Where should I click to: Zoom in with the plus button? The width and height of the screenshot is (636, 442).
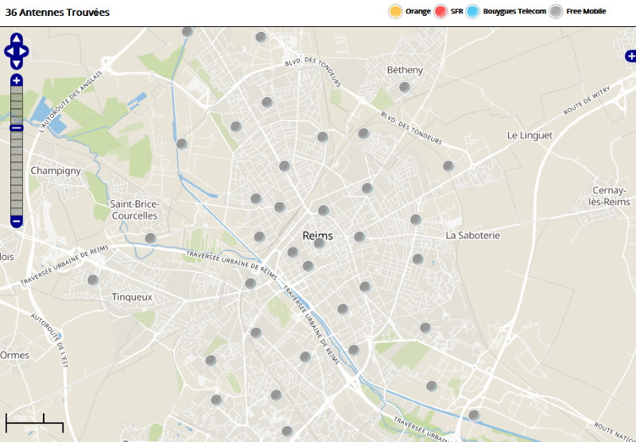[x=17, y=80]
